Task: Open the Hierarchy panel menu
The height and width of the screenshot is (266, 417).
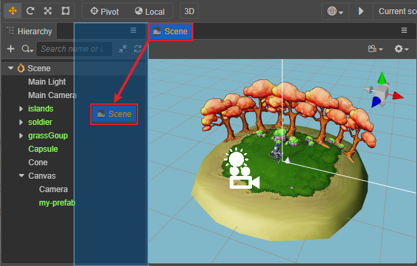Action: pyautogui.click(x=133, y=30)
